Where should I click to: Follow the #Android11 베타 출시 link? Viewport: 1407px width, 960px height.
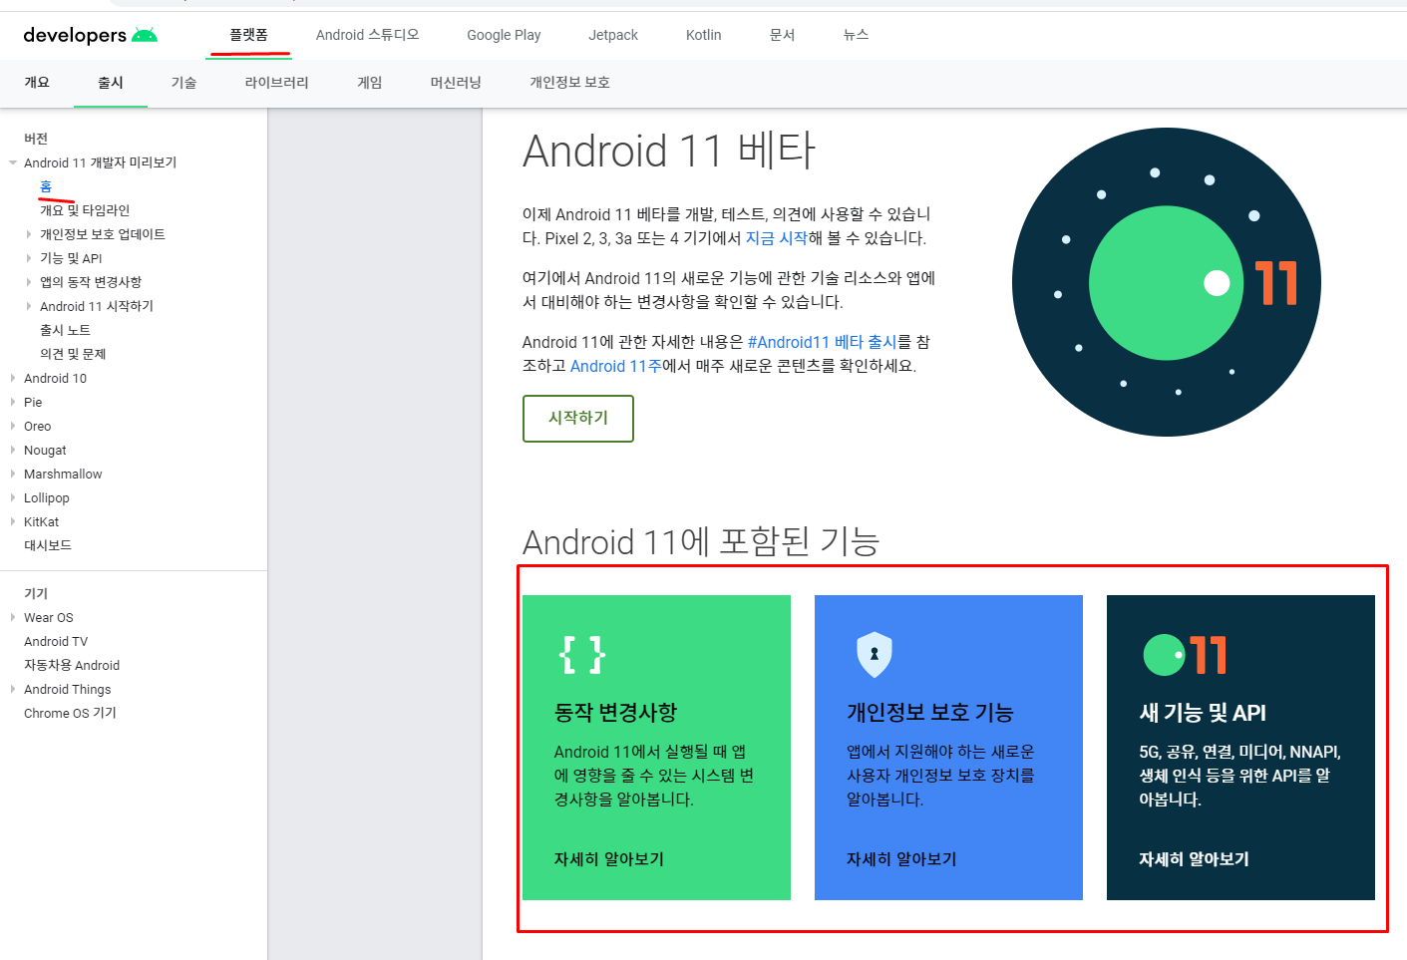coord(823,342)
